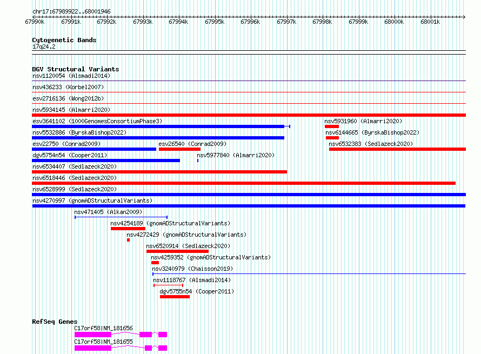Select the 17q24.2 band label
Image resolution: width=481 pixels, height=354 pixels.
click(44, 46)
